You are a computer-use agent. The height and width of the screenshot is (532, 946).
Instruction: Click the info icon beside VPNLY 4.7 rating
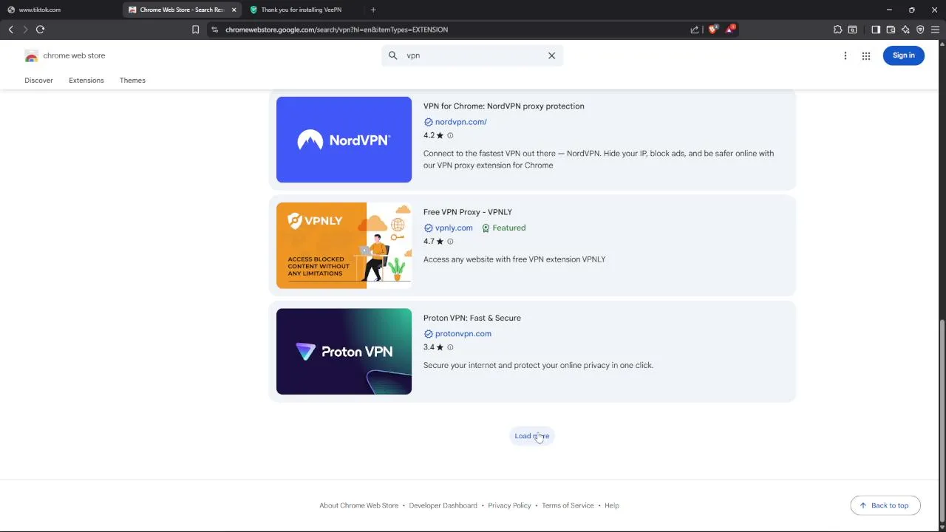[450, 242]
